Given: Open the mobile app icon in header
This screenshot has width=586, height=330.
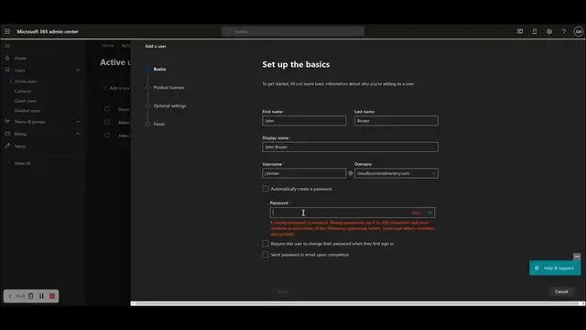Looking at the screenshot, I should coord(535,31).
